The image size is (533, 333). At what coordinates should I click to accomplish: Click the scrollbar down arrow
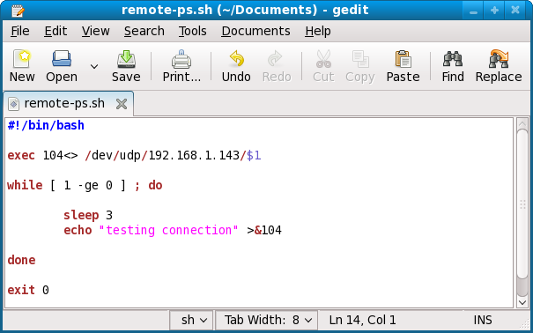tap(522, 302)
